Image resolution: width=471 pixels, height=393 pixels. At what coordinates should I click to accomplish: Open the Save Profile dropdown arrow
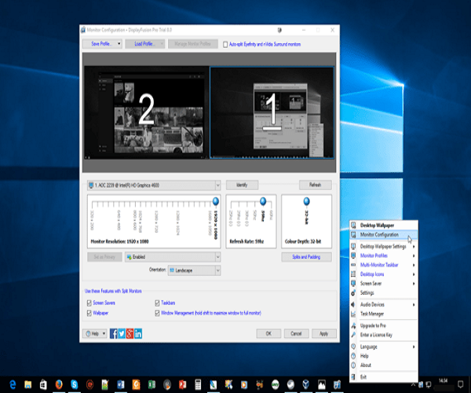[x=119, y=44]
